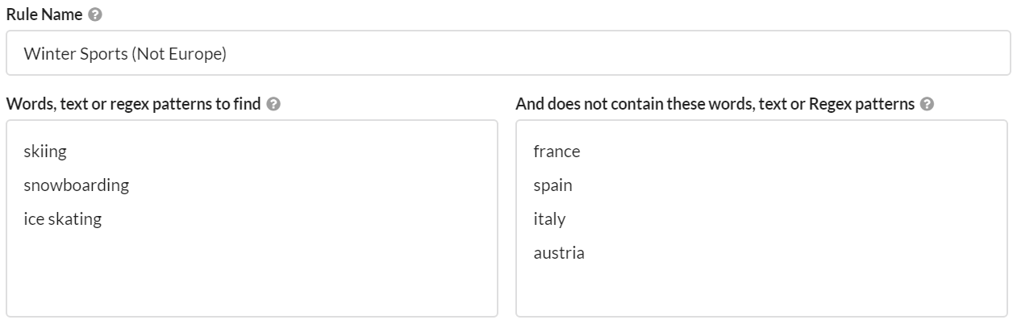Select the 'austria' exclusion line
This screenshot has height=324, width=1017.
coord(559,253)
